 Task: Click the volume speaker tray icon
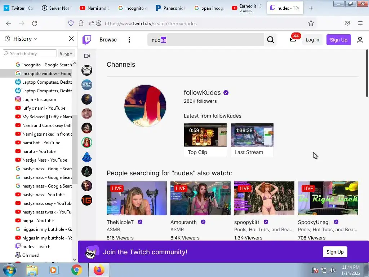pos(332,270)
